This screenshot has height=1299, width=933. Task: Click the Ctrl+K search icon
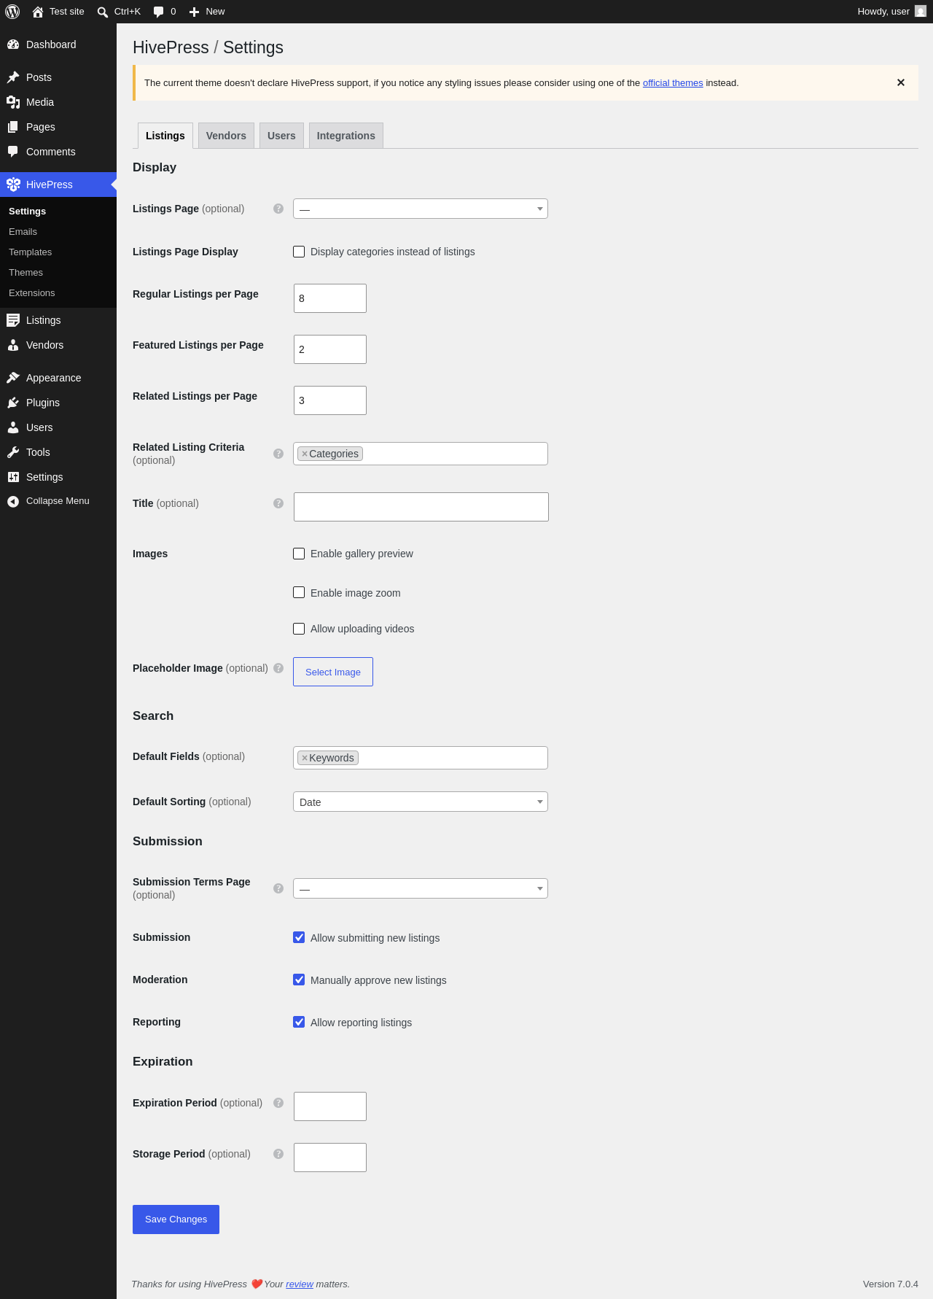coord(103,12)
